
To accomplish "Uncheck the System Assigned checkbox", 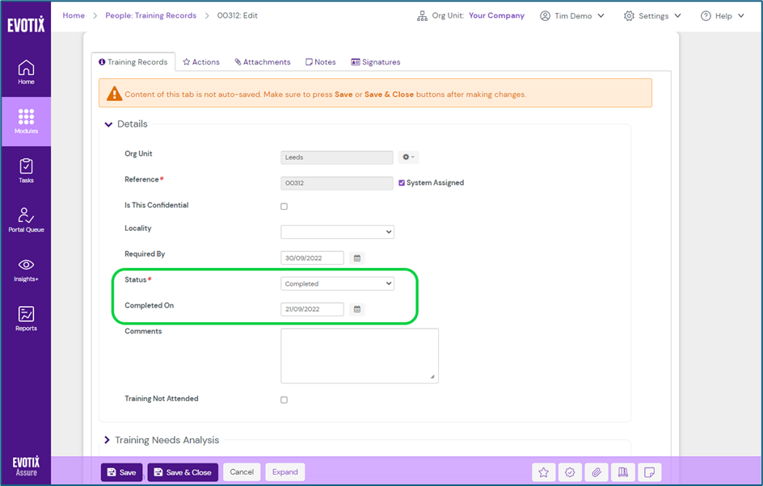I will [x=402, y=183].
